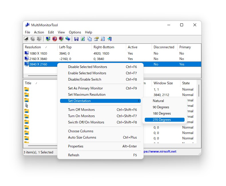226x186 pixels.
Task: Choose Disable Selected Monitors from context menu
Action: [x=100, y=67]
